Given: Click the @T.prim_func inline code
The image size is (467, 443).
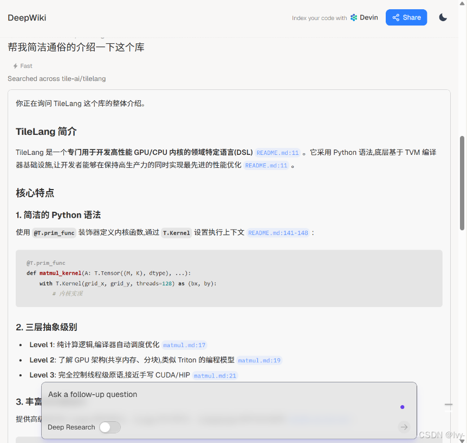Looking at the screenshot, I should click(x=54, y=233).
